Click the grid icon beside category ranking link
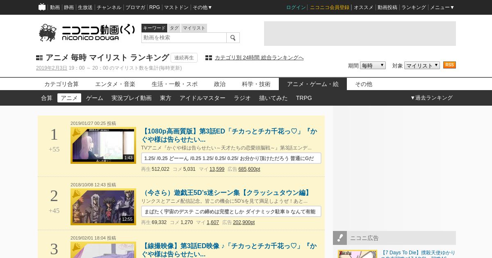Screen dimensions: 492x258 coord(209,58)
